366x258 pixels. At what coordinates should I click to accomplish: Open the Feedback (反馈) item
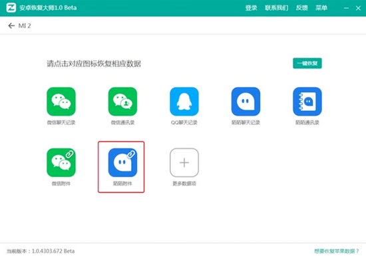(x=302, y=8)
